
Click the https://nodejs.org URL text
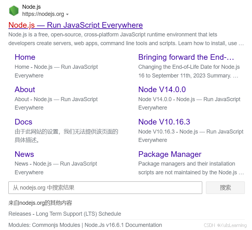pyautogui.click(x=43, y=14)
